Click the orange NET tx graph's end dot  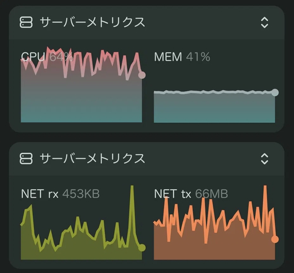pyautogui.click(x=275, y=239)
